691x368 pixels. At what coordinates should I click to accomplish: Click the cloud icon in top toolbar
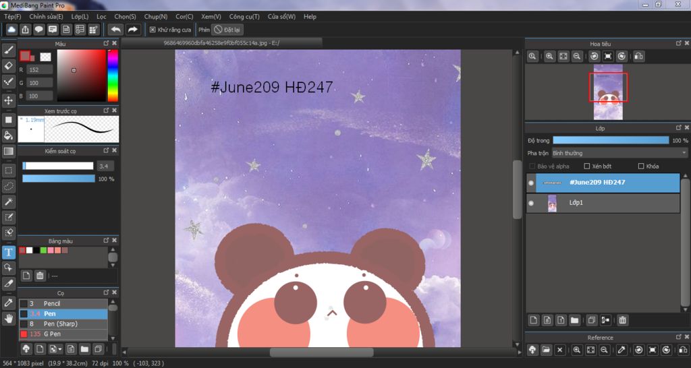[11, 30]
